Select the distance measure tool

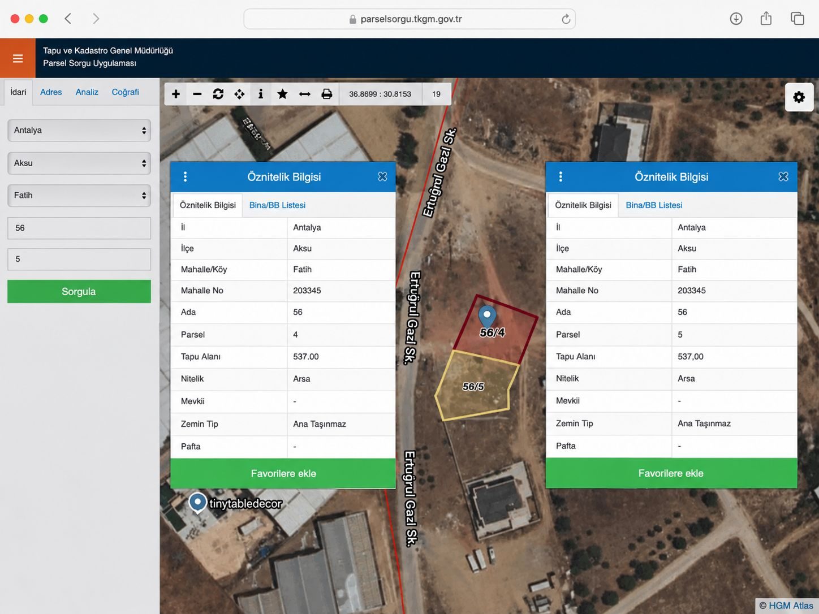(305, 94)
